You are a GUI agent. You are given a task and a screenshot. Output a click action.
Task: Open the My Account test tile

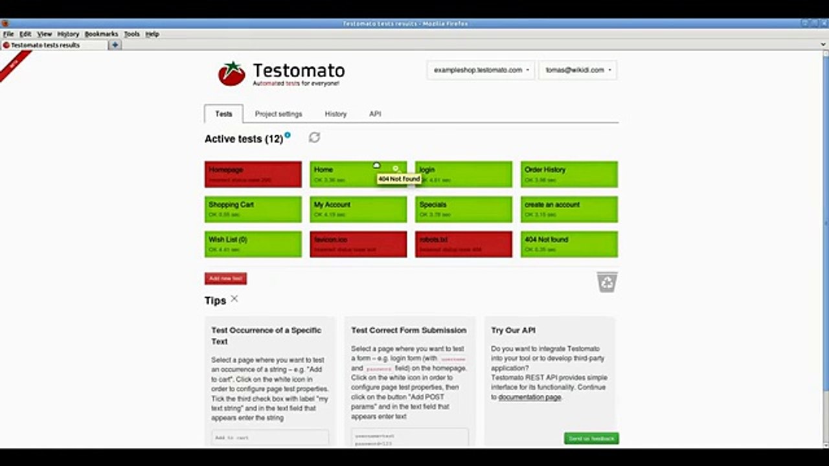358,209
